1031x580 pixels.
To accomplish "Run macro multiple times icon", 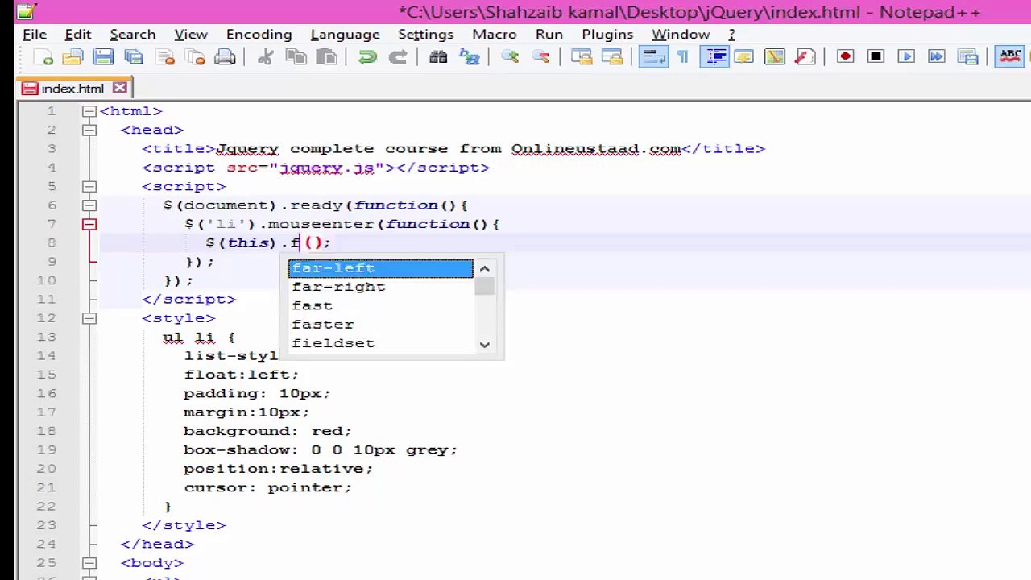I will [x=937, y=56].
